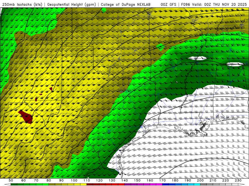Click the legend value 90
Image resolution: width=249 pixels, height=186 pixels.
[x=61, y=180]
